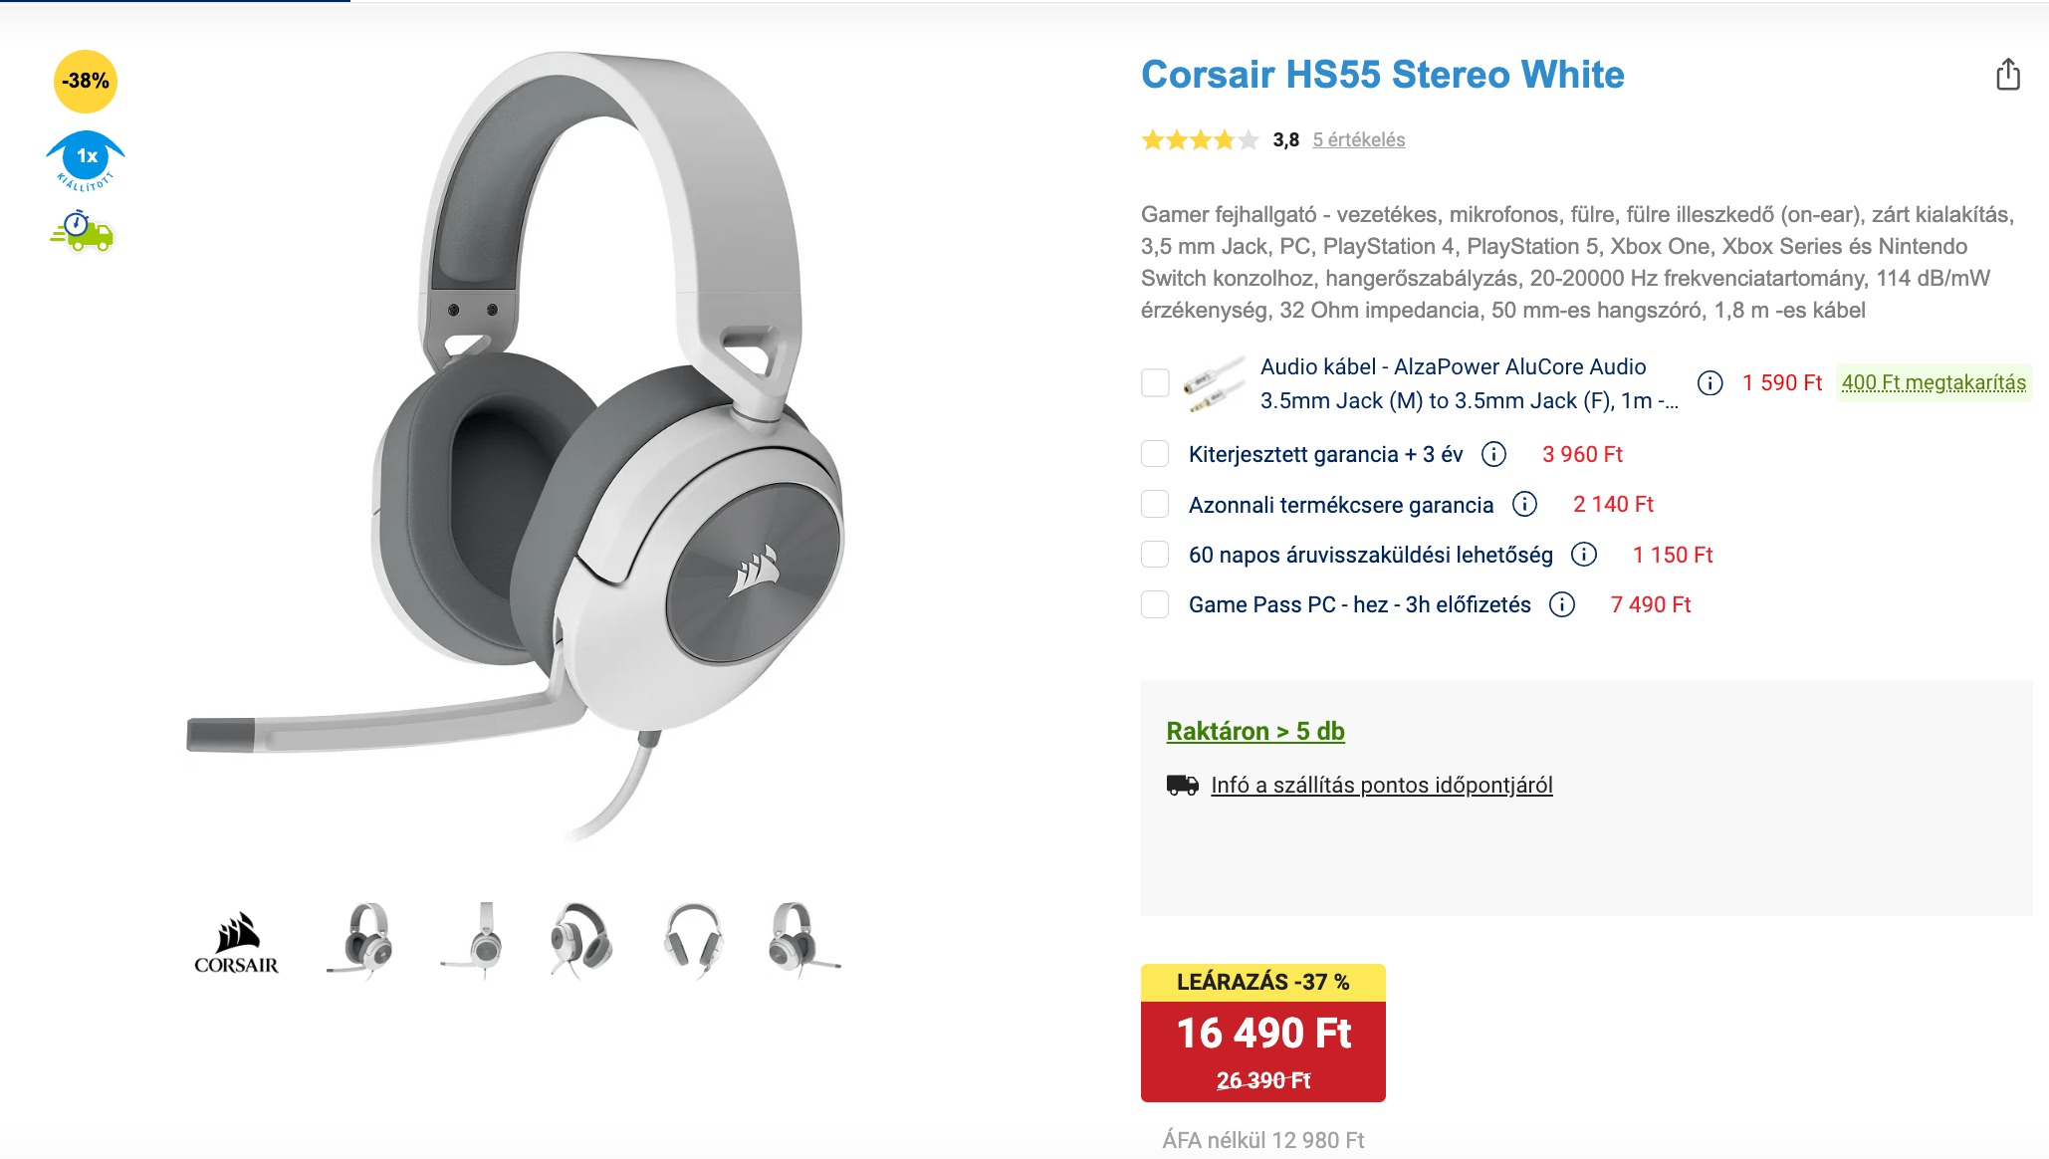Enable Kiterjesztett garancia + 3 év checkbox
The image size is (2049, 1159).
click(1155, 454)
